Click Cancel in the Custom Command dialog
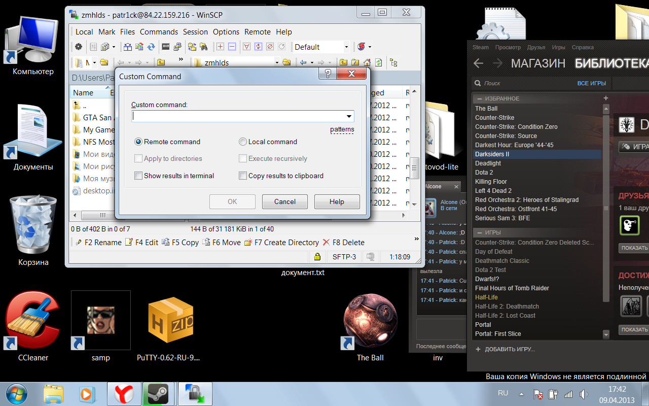649x406 pixels. (x=285, y=201)
